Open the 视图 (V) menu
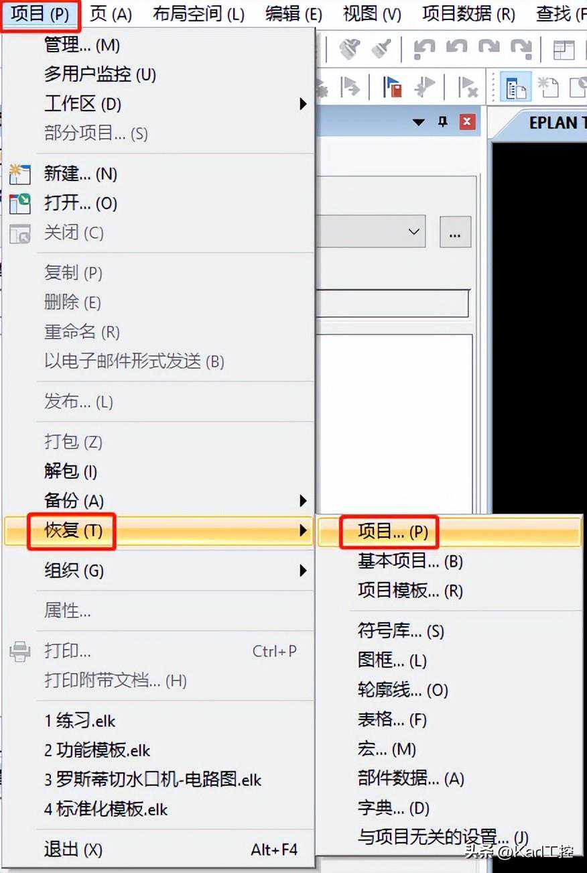Screen dimensions: 587x873 [x=372, y=14]
